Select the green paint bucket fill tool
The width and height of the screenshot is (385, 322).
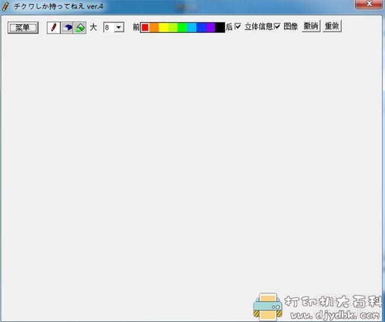tap(80, 27)
